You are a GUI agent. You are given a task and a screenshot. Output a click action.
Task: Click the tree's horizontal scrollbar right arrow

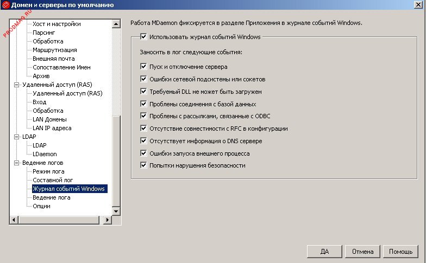pos(108,220)
